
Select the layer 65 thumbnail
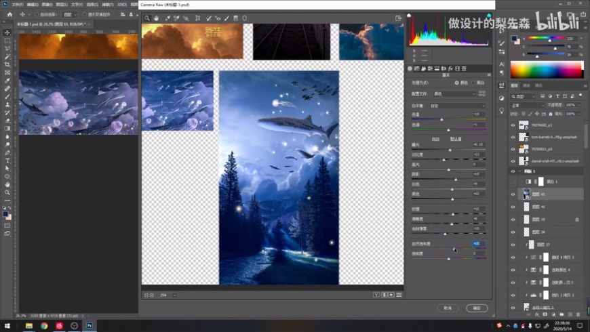click(x=526, y=194)
